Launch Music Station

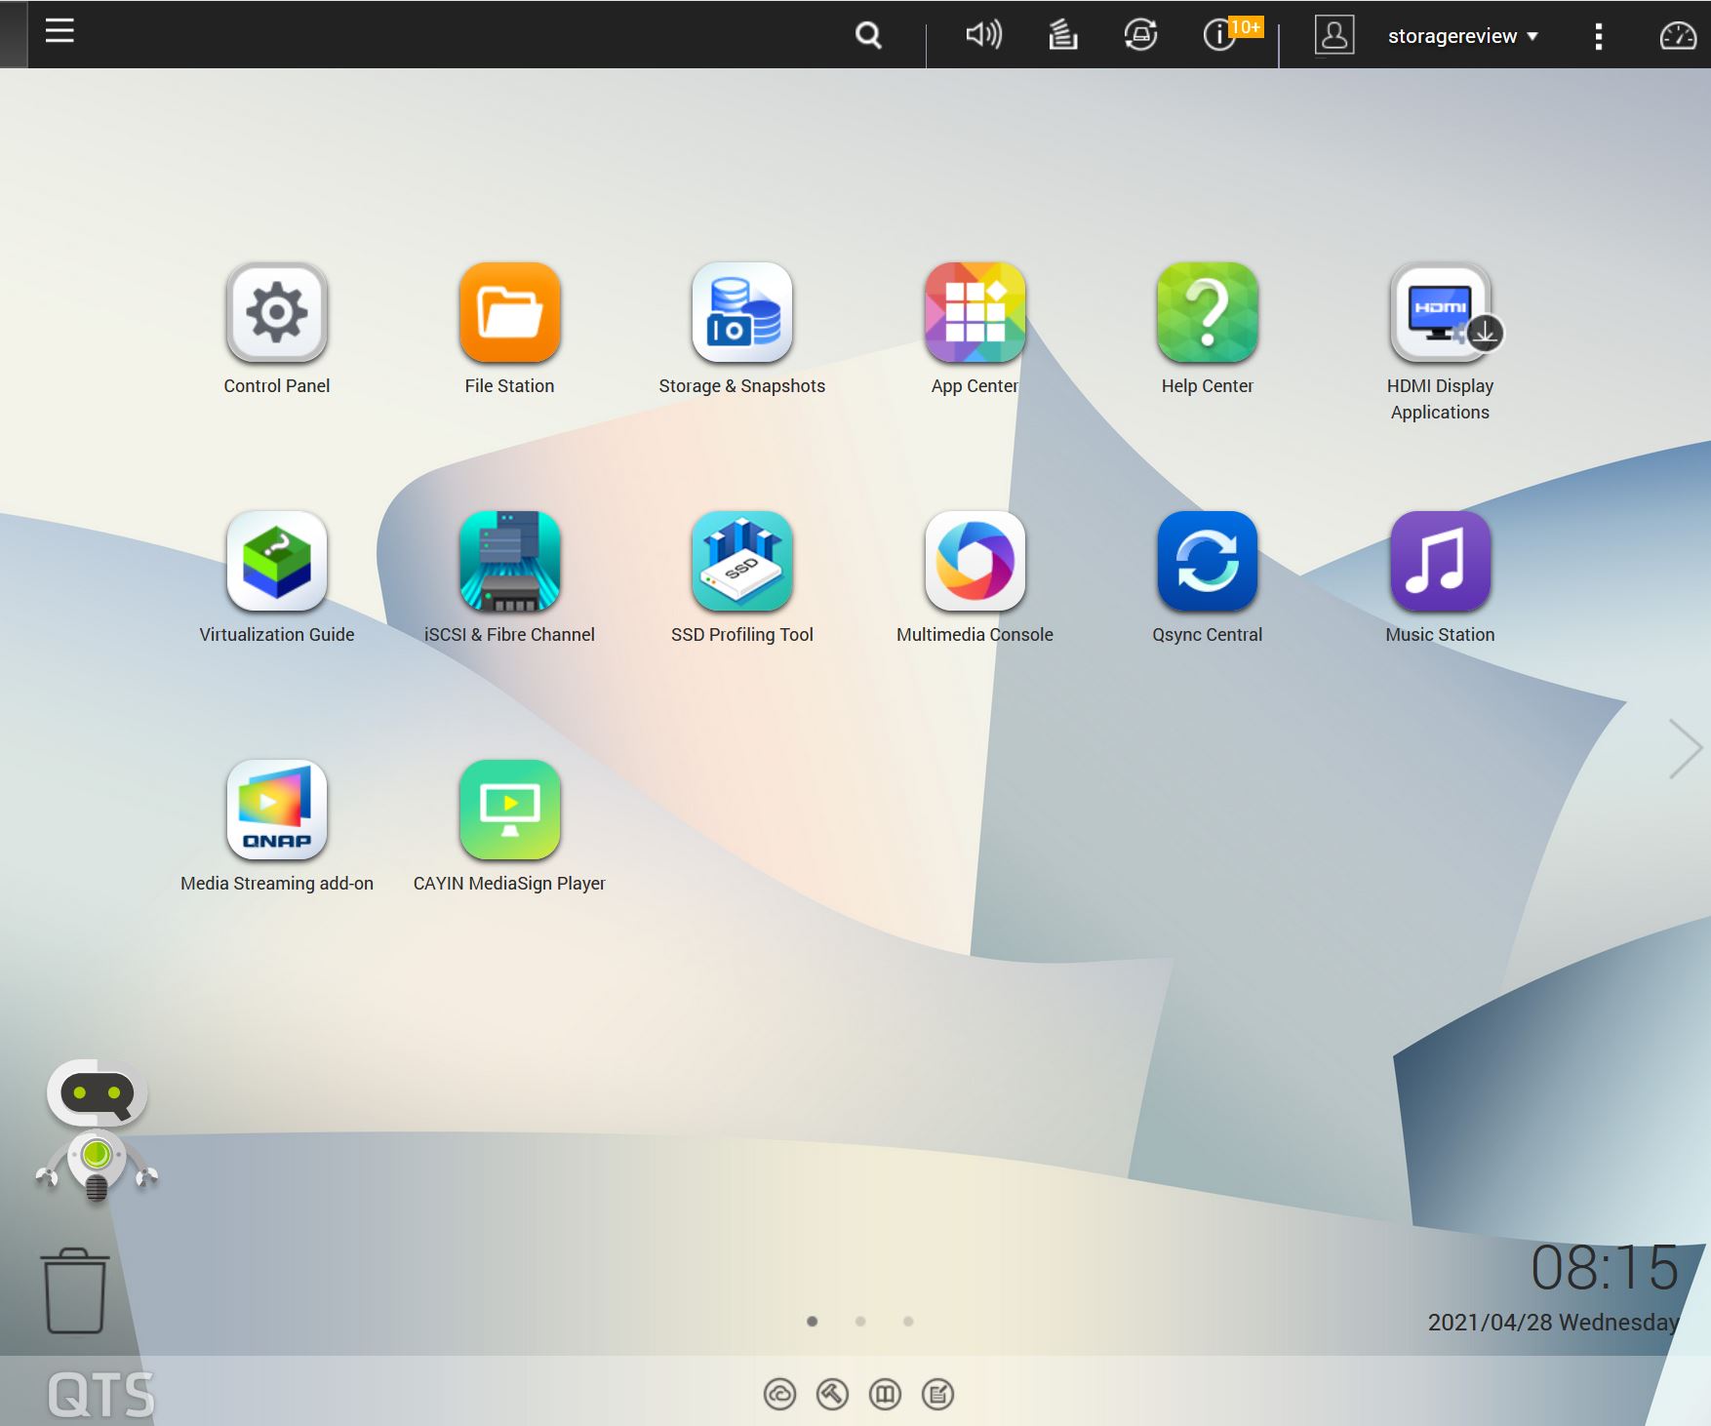pyautogui.click(x=1440, y=562)
